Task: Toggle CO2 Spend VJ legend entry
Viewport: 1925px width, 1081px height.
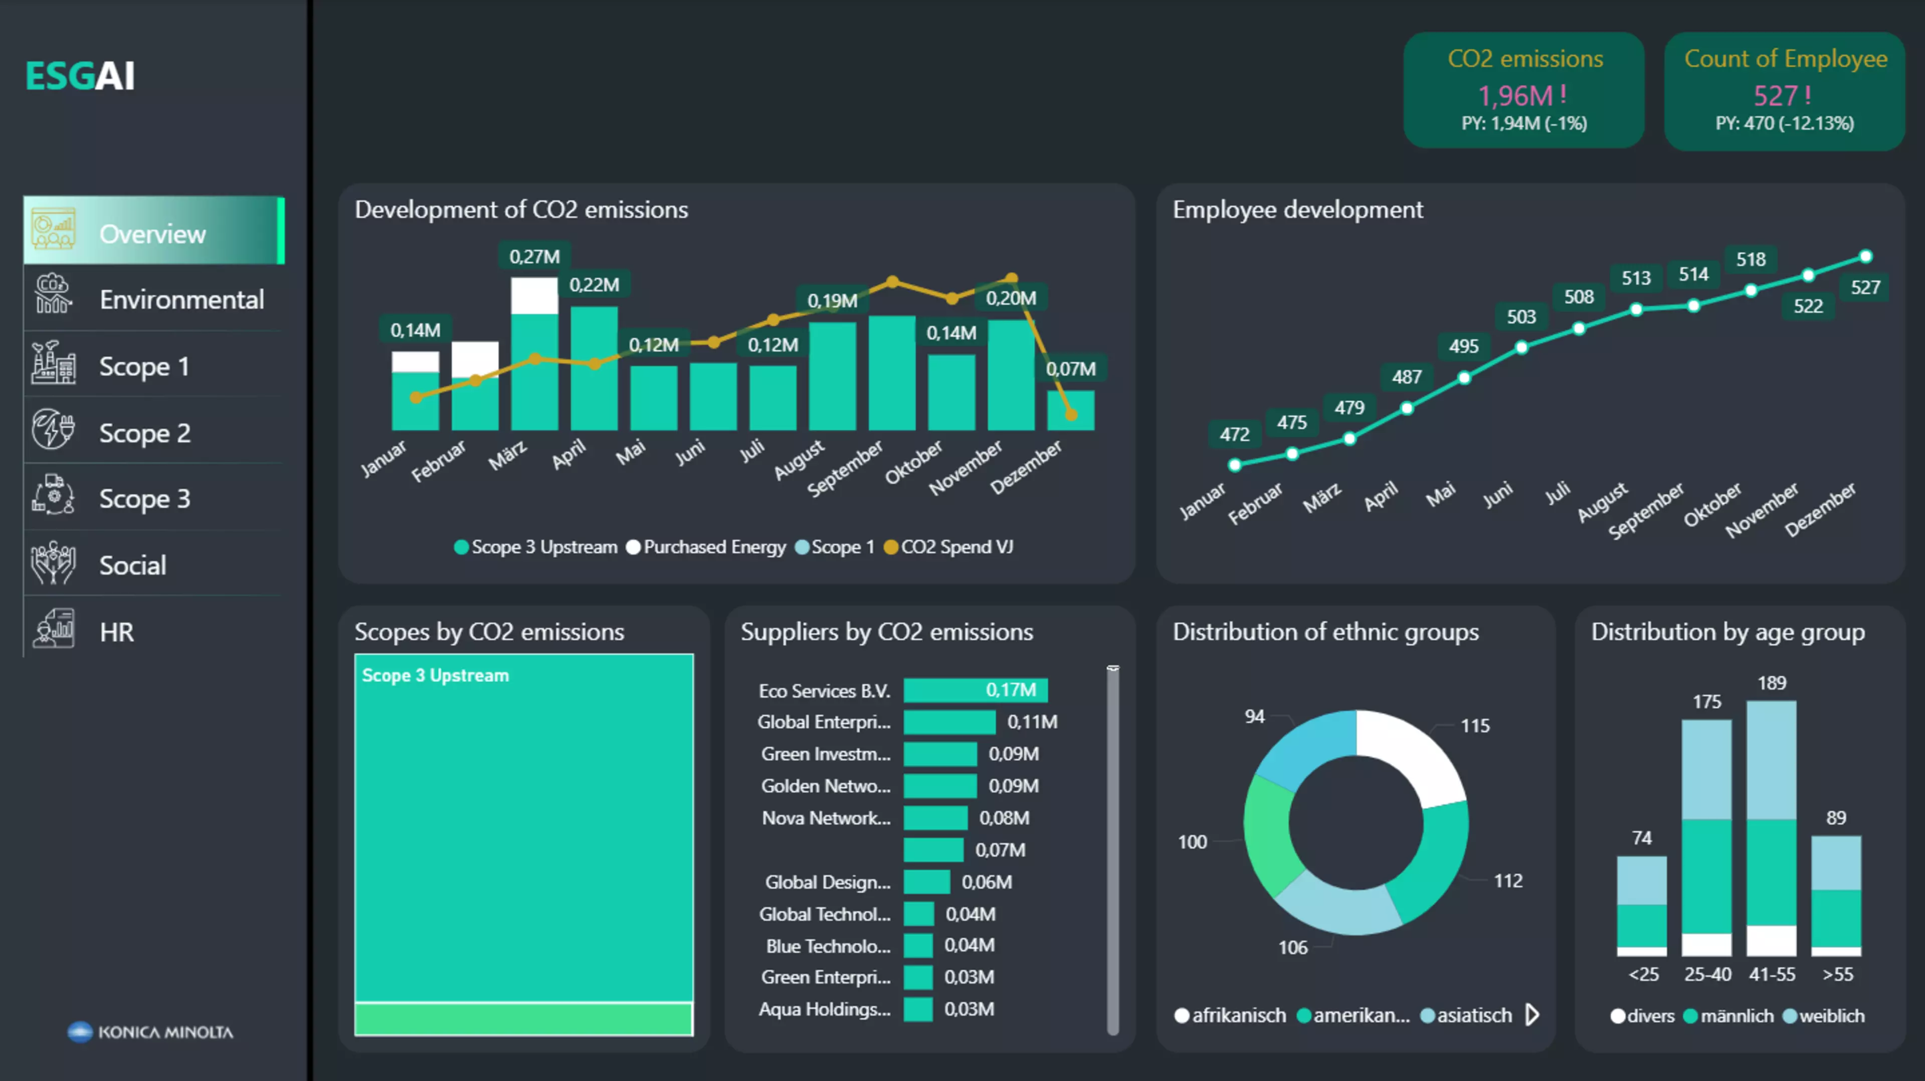Action: (956, 548)
